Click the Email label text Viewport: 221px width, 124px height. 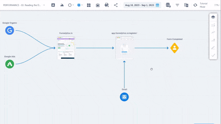tap(124, 90)
